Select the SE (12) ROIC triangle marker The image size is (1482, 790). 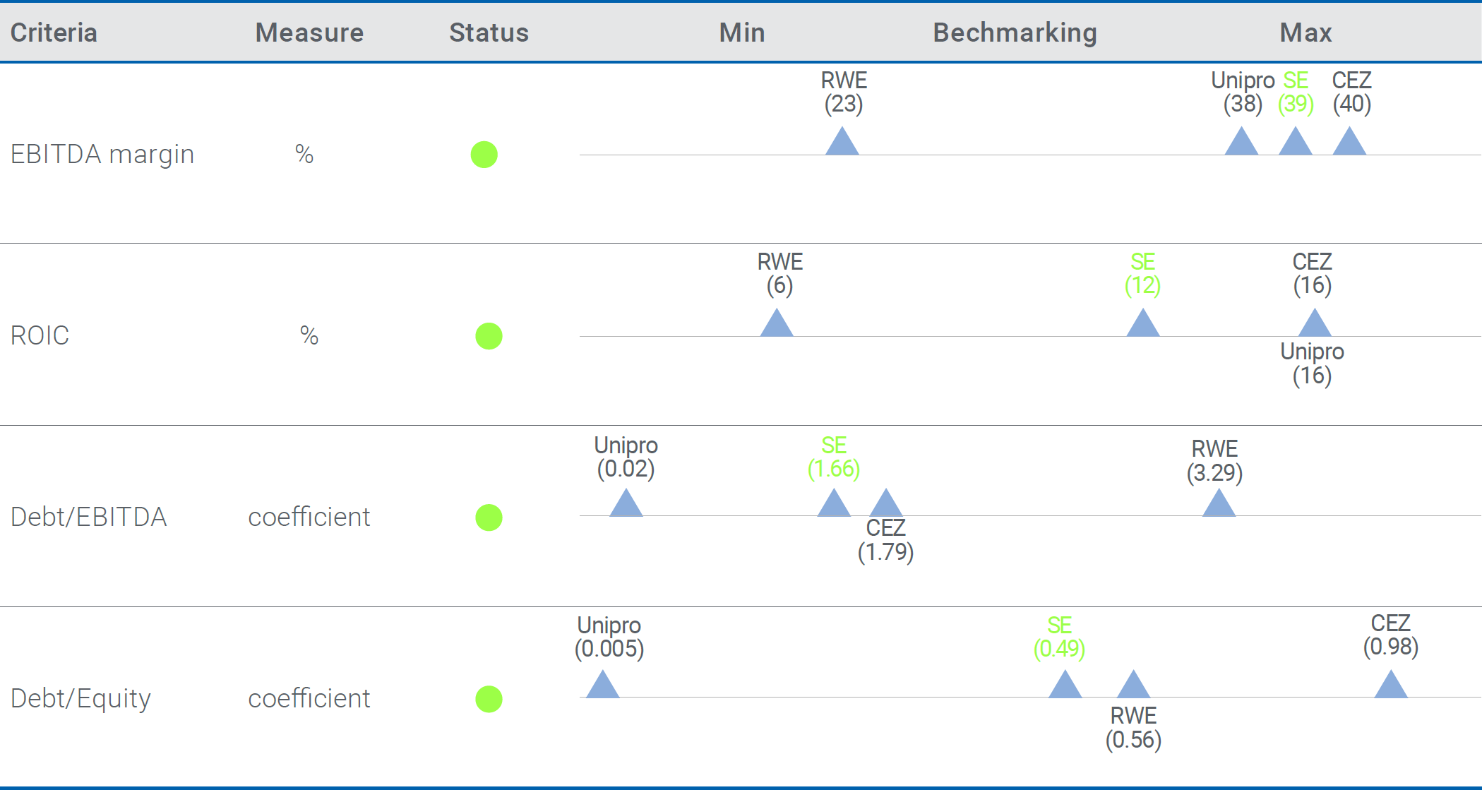coord(1143,324)
